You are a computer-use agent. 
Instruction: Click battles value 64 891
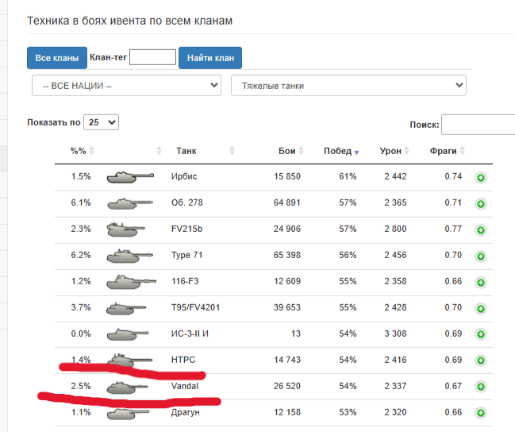(x=287, y=202)
